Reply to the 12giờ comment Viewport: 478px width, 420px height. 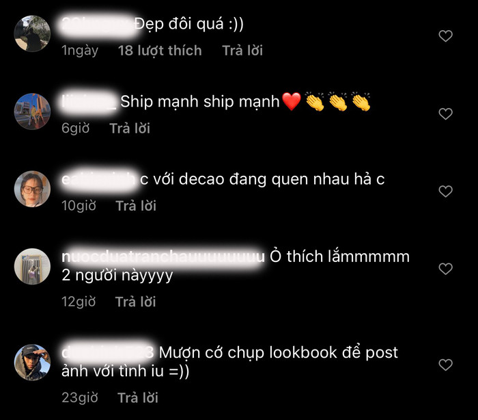click(135, 302)
